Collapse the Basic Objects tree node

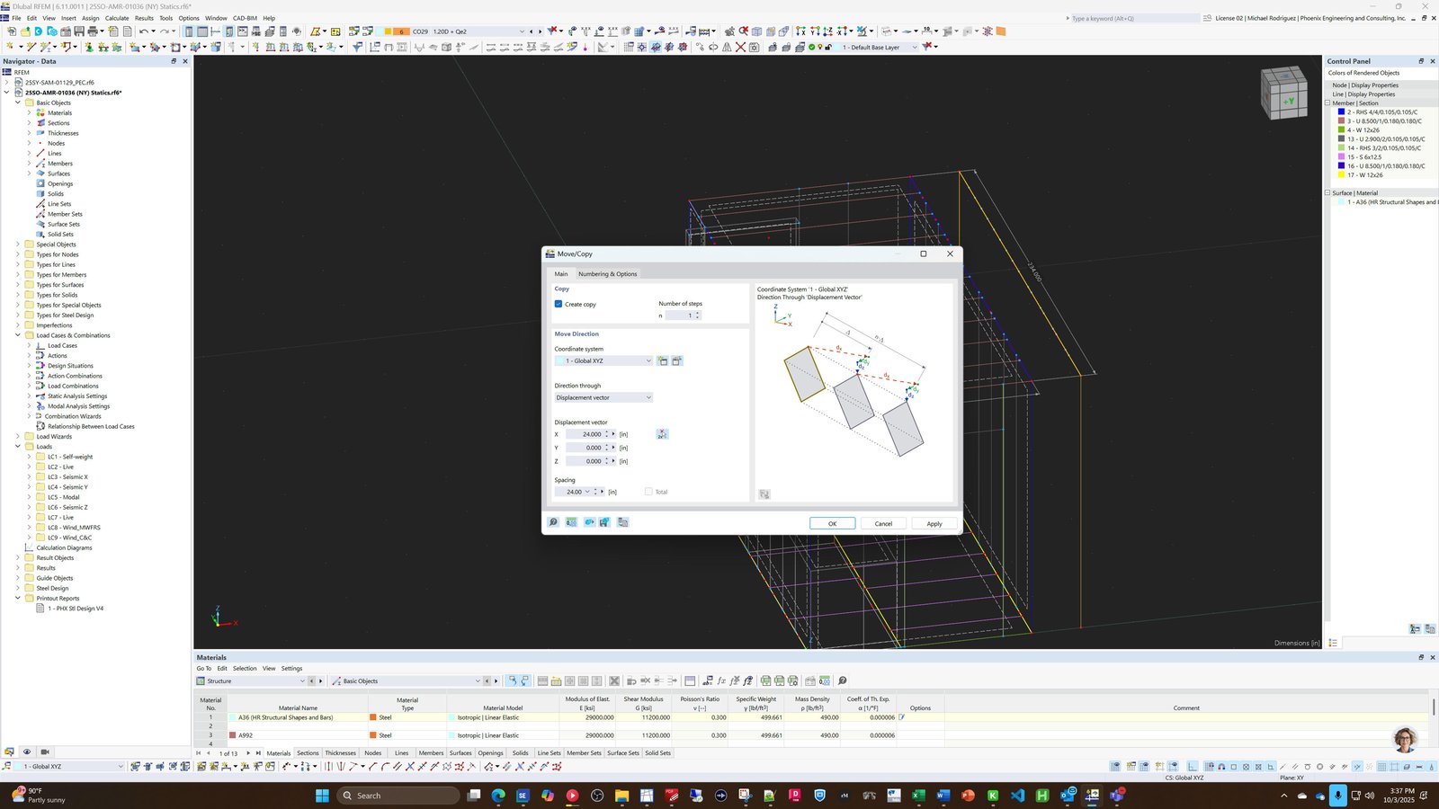click(17, 102)
